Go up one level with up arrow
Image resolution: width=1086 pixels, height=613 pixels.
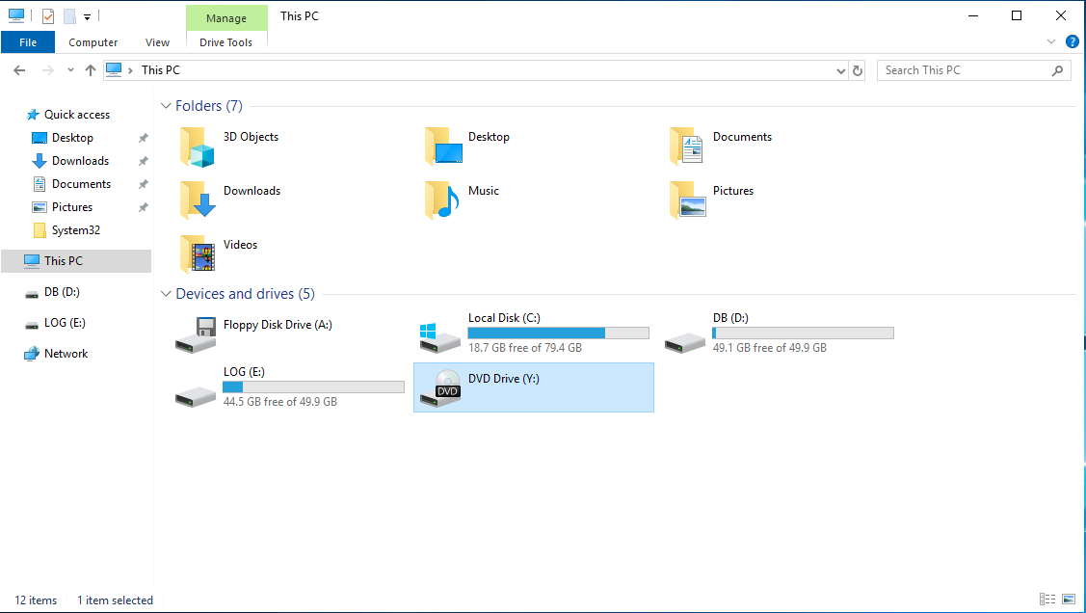(90, 70)
